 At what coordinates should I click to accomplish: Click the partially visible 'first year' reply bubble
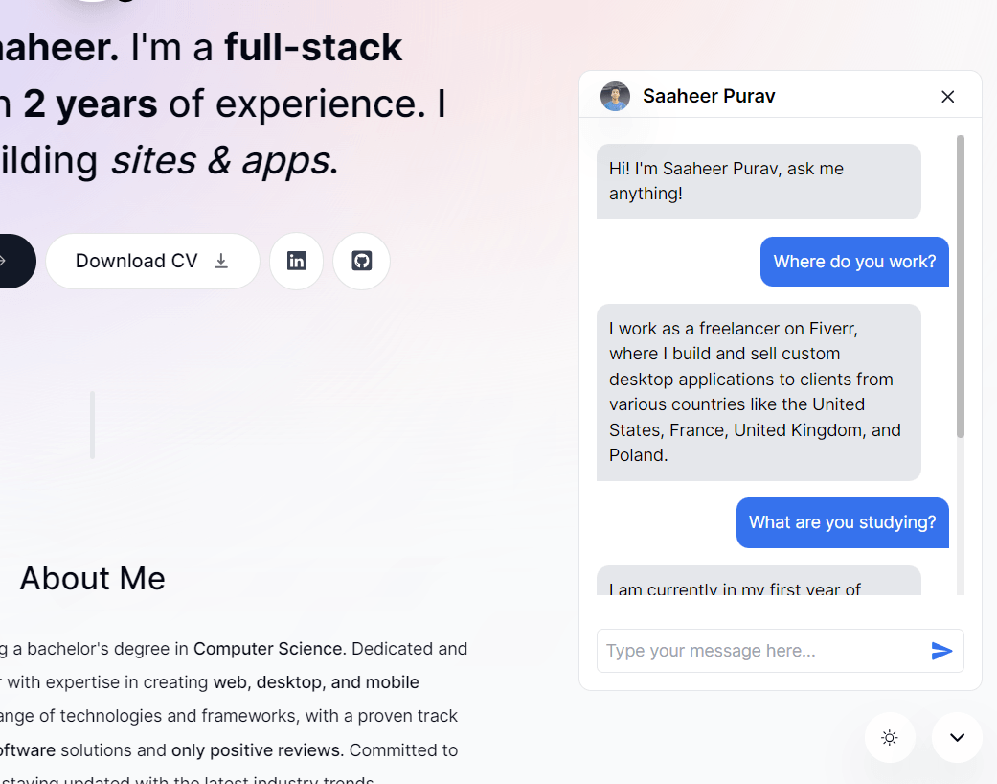coord(759,581)
